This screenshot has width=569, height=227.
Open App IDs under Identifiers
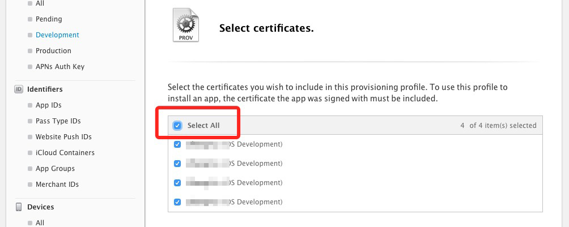click(x=48, y=105)
